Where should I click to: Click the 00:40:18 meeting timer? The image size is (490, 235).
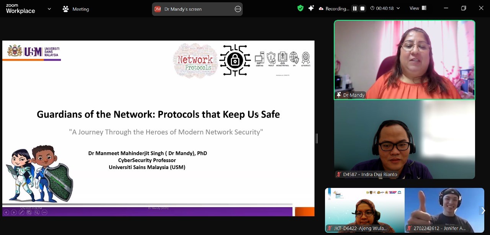coord(385,8)
